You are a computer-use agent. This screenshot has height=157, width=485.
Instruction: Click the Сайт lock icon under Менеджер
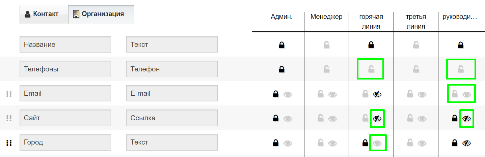(320, 118)
